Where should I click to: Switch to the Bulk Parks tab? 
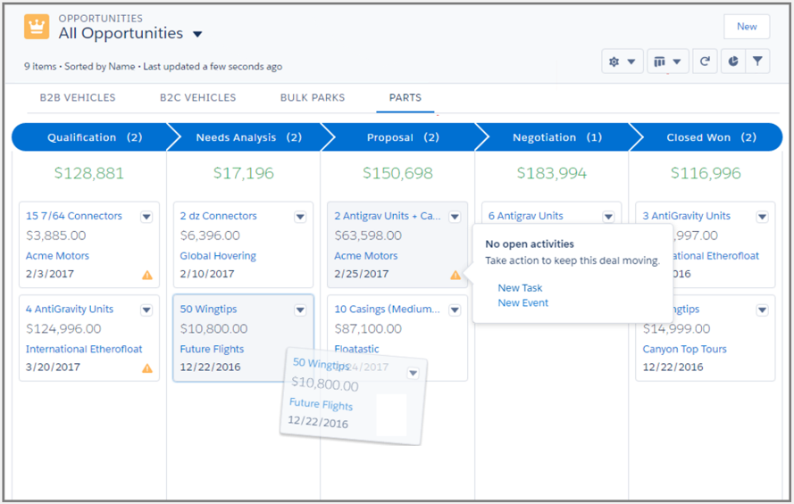312,98
